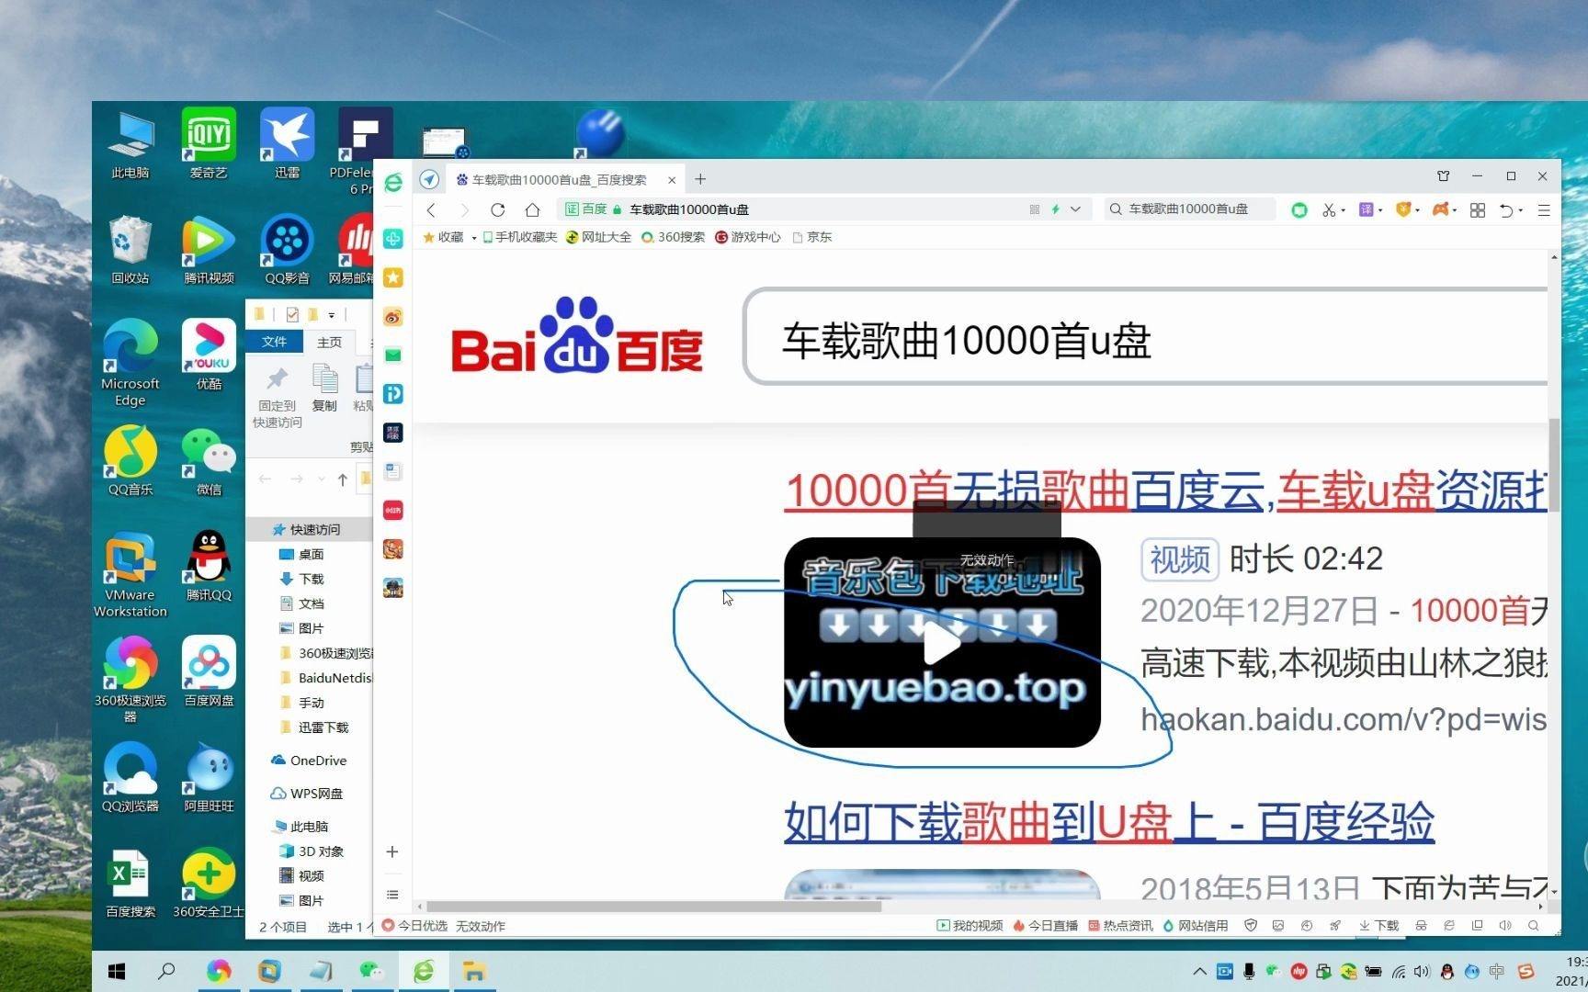Go to browser home page icon
Viewport: 1588px width, 992px height.
coord(532,209)
